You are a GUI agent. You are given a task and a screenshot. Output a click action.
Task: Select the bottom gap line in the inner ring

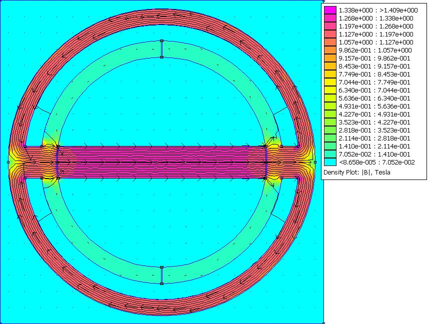161,275
